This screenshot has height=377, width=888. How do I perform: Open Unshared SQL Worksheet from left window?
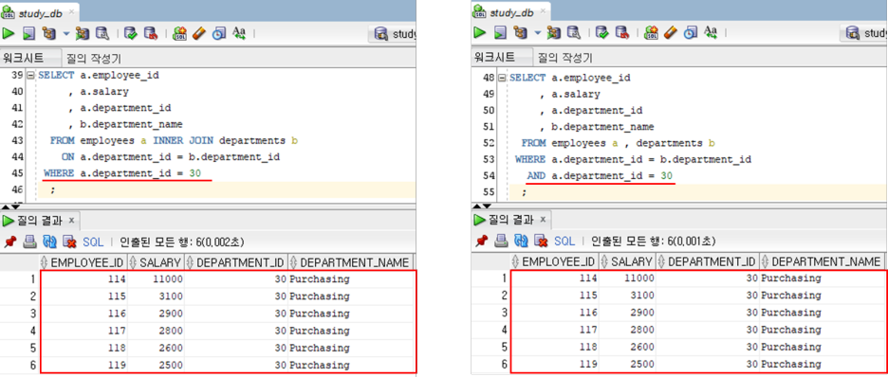point(179,33)
